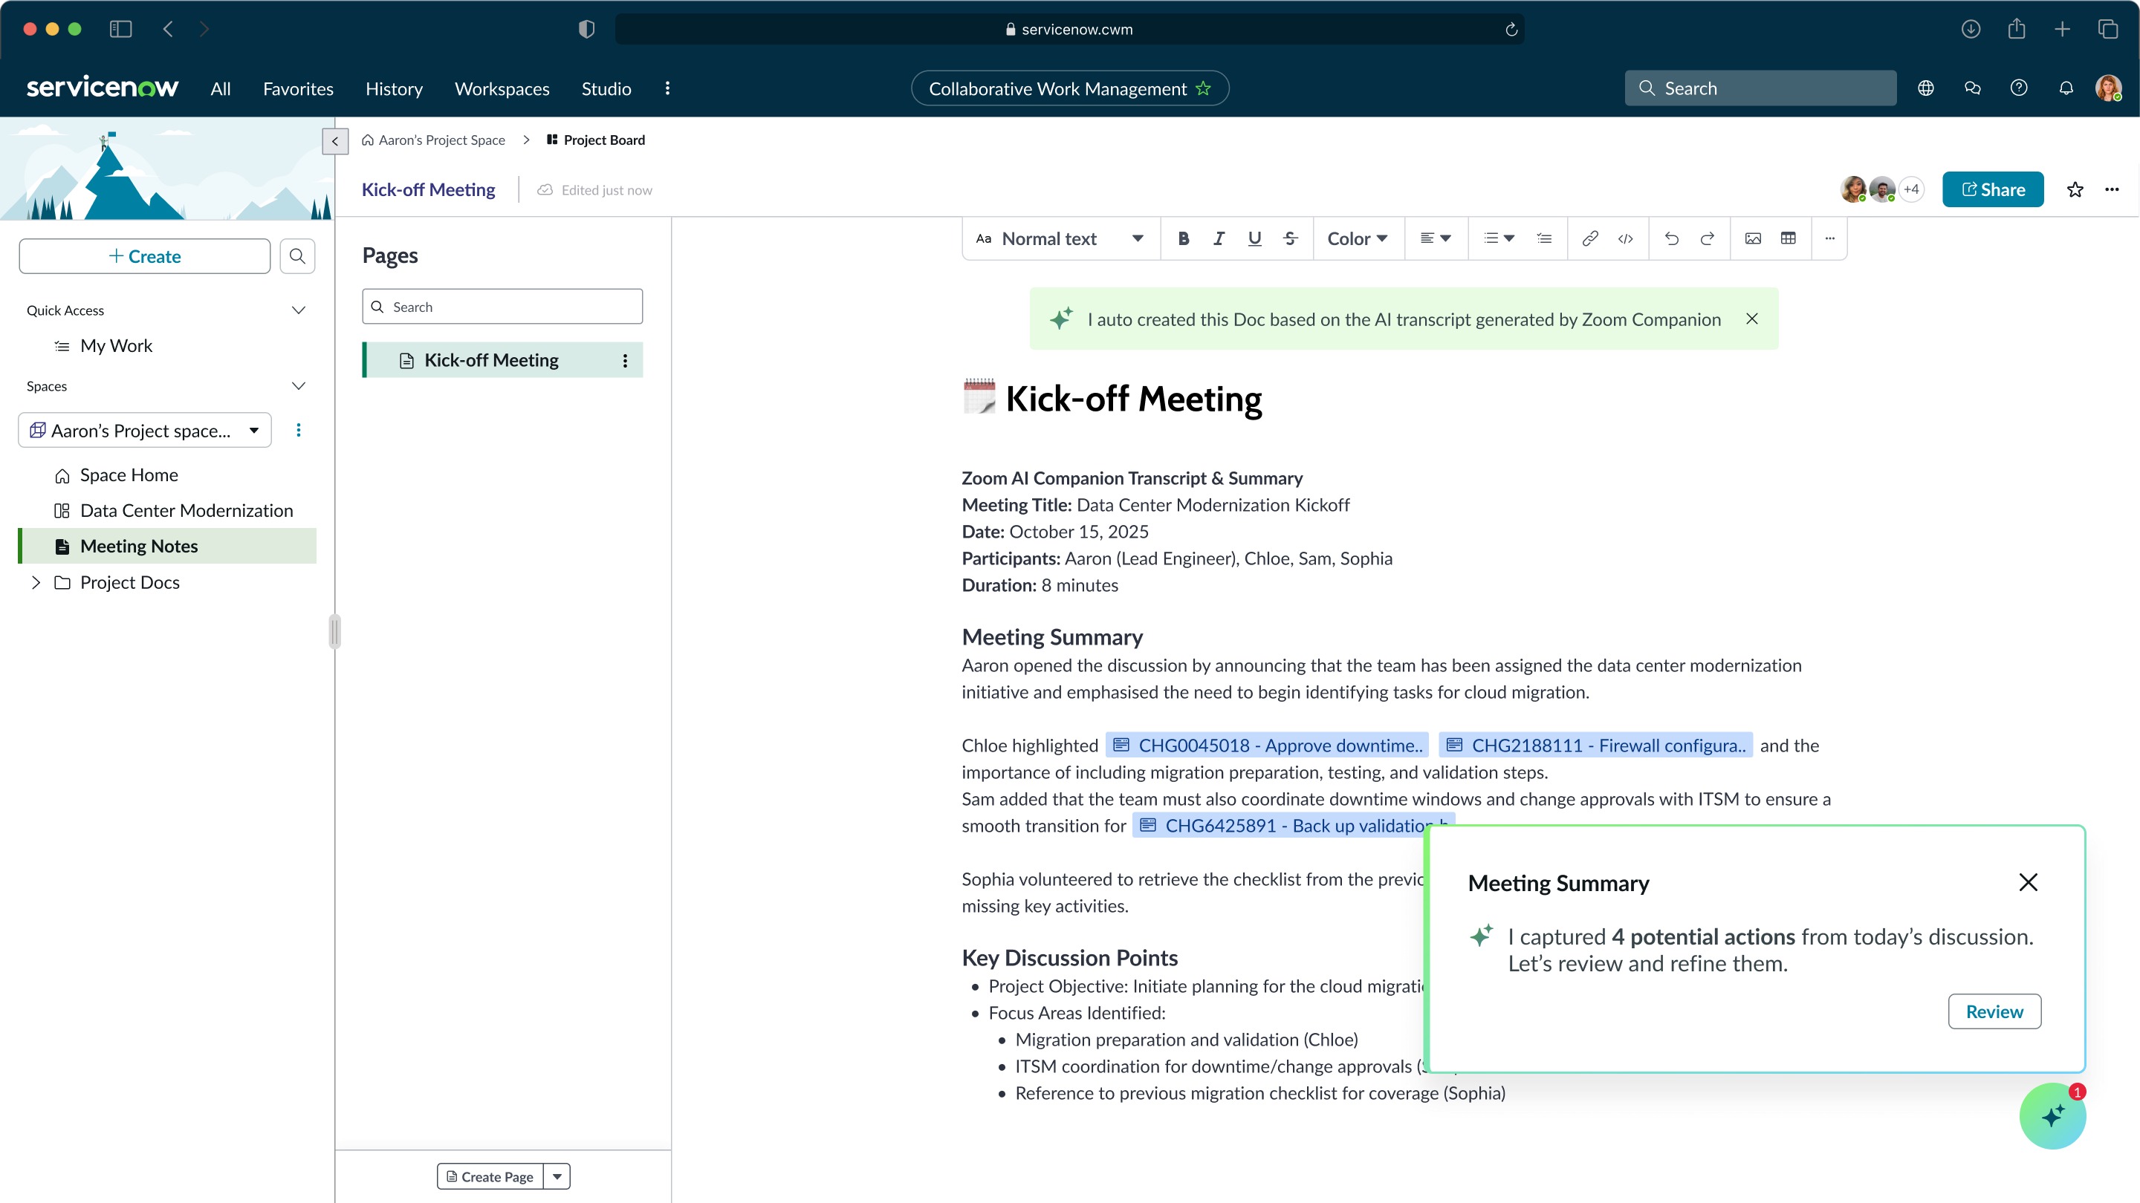Open the Studio menu
Screen dimensions: 2140x1203
(606, 89)
